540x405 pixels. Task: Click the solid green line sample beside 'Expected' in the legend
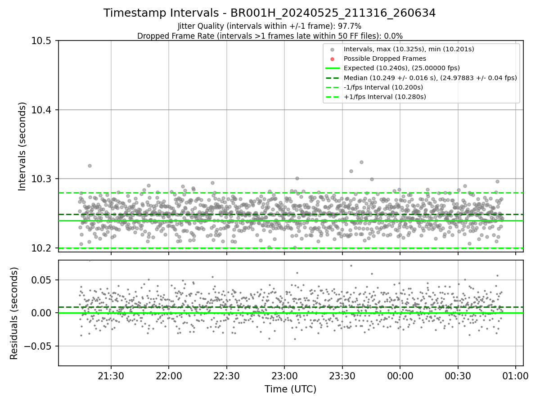332,68
